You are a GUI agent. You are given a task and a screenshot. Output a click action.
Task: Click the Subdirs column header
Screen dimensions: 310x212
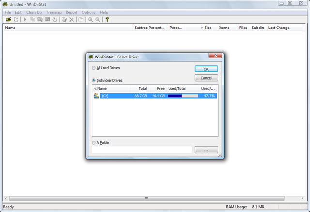coord(258,28)
